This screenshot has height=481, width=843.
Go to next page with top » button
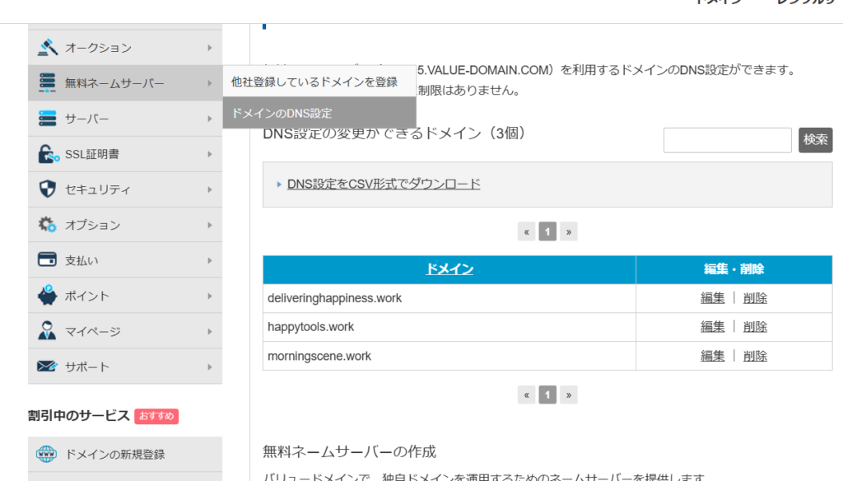coord(568,232)
